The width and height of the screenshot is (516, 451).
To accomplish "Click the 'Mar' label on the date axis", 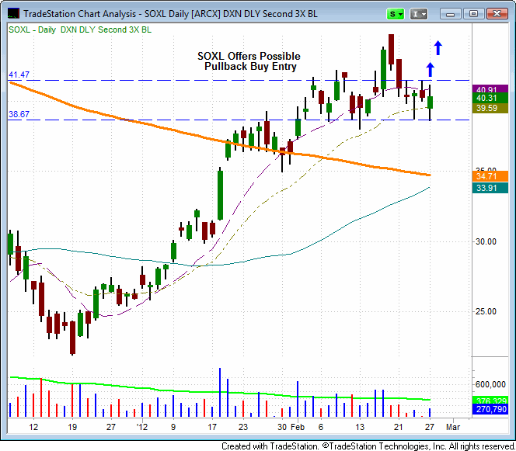I will click(x=453, y=427).
